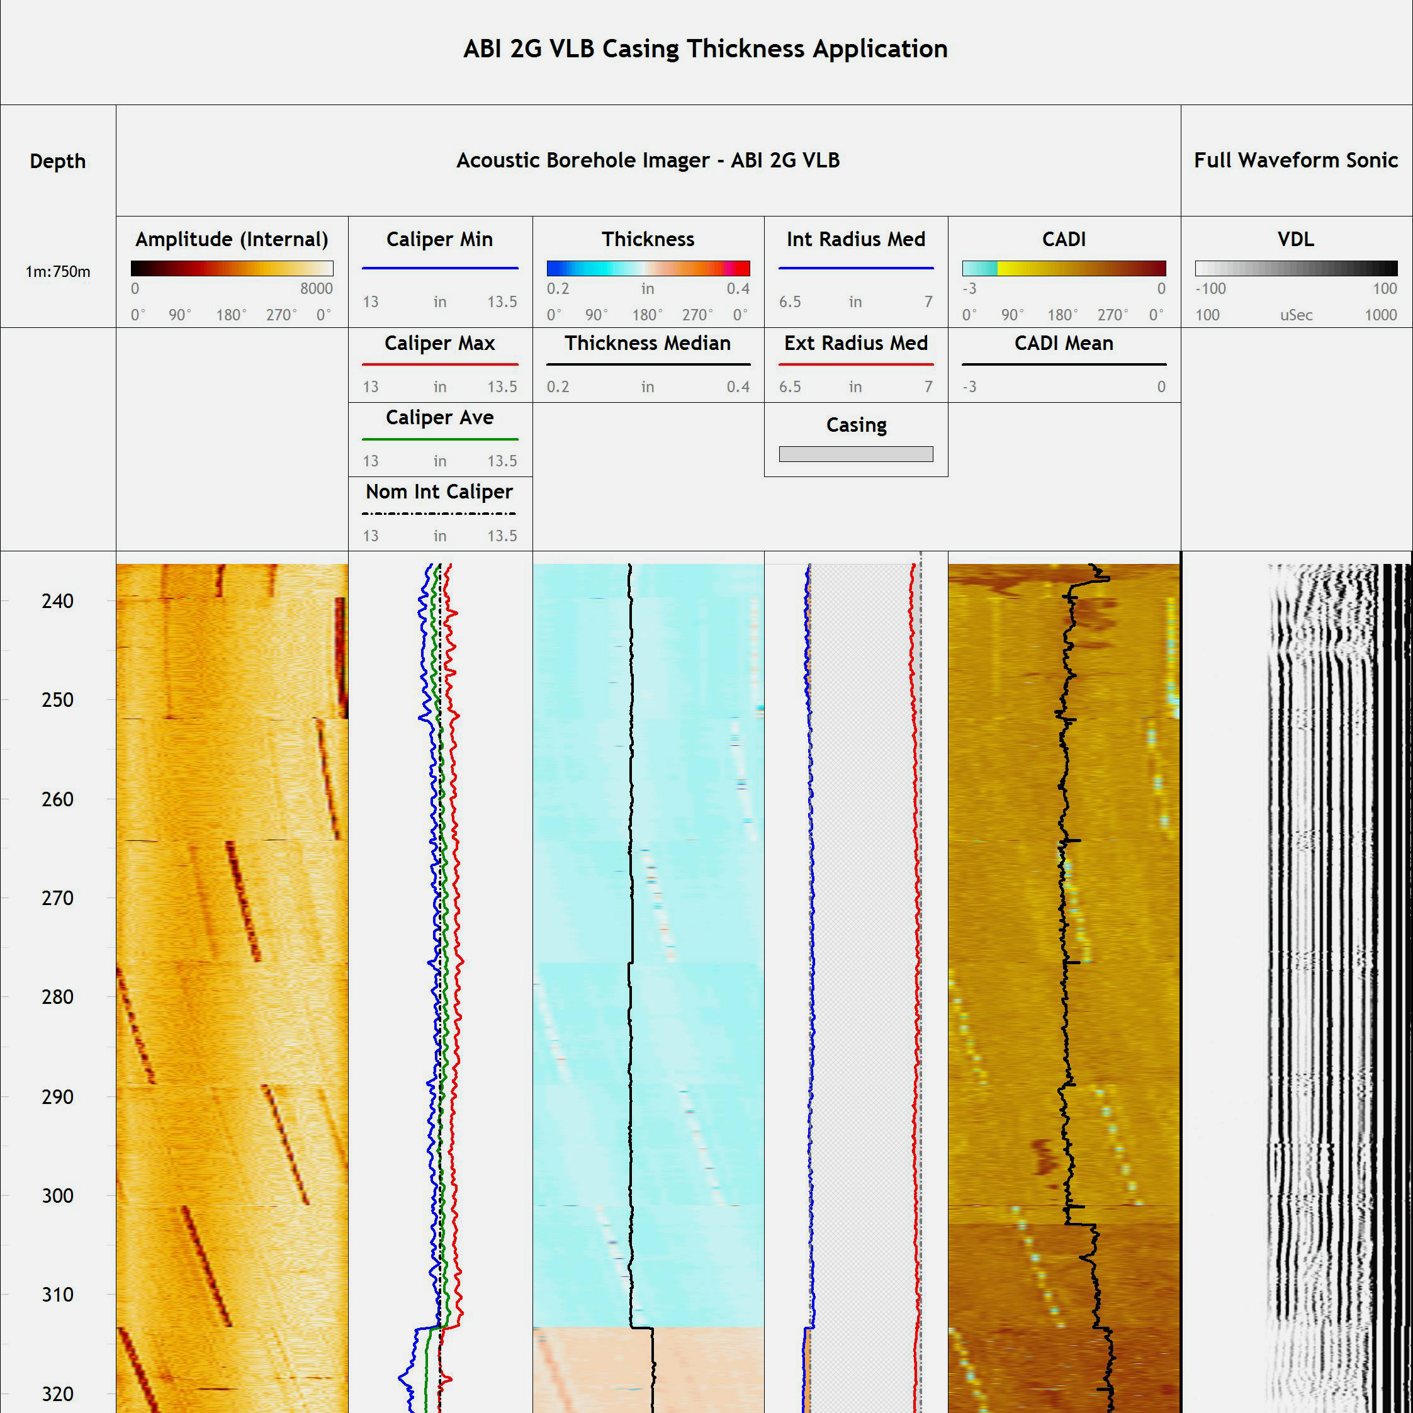Click the Amplitude (Internal) color scale bar
Image resolution: width=1413 pixels, height=1413 pixels.
coord(232,268)
